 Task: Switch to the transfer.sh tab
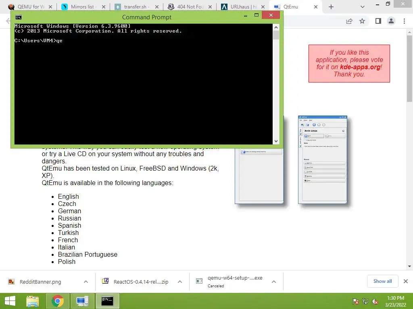[x=136, y=7]
